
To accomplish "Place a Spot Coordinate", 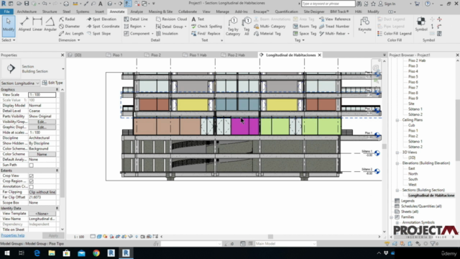I will point(103,26).
